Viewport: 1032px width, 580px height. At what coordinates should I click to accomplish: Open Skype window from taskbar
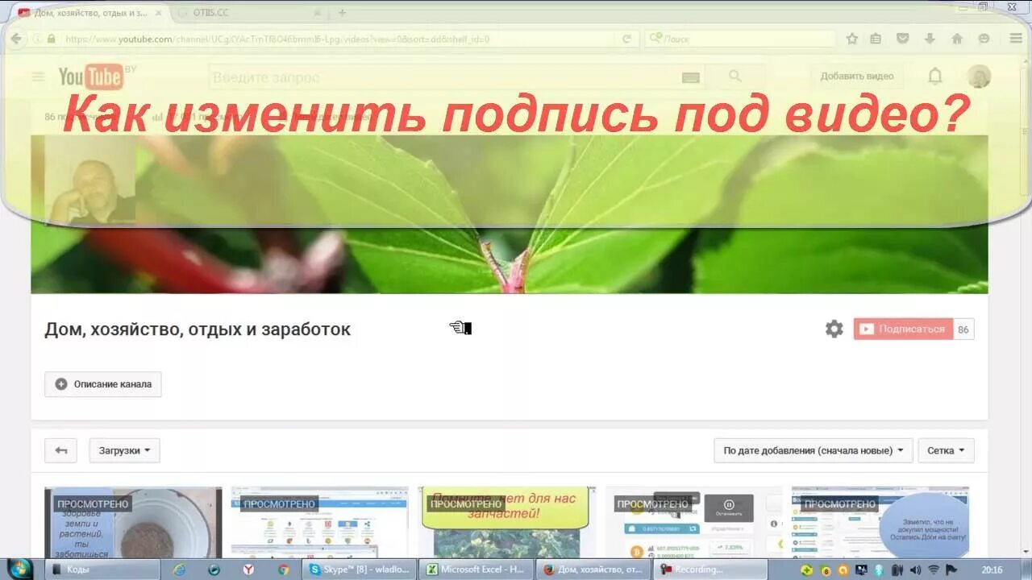coord(360,570)
